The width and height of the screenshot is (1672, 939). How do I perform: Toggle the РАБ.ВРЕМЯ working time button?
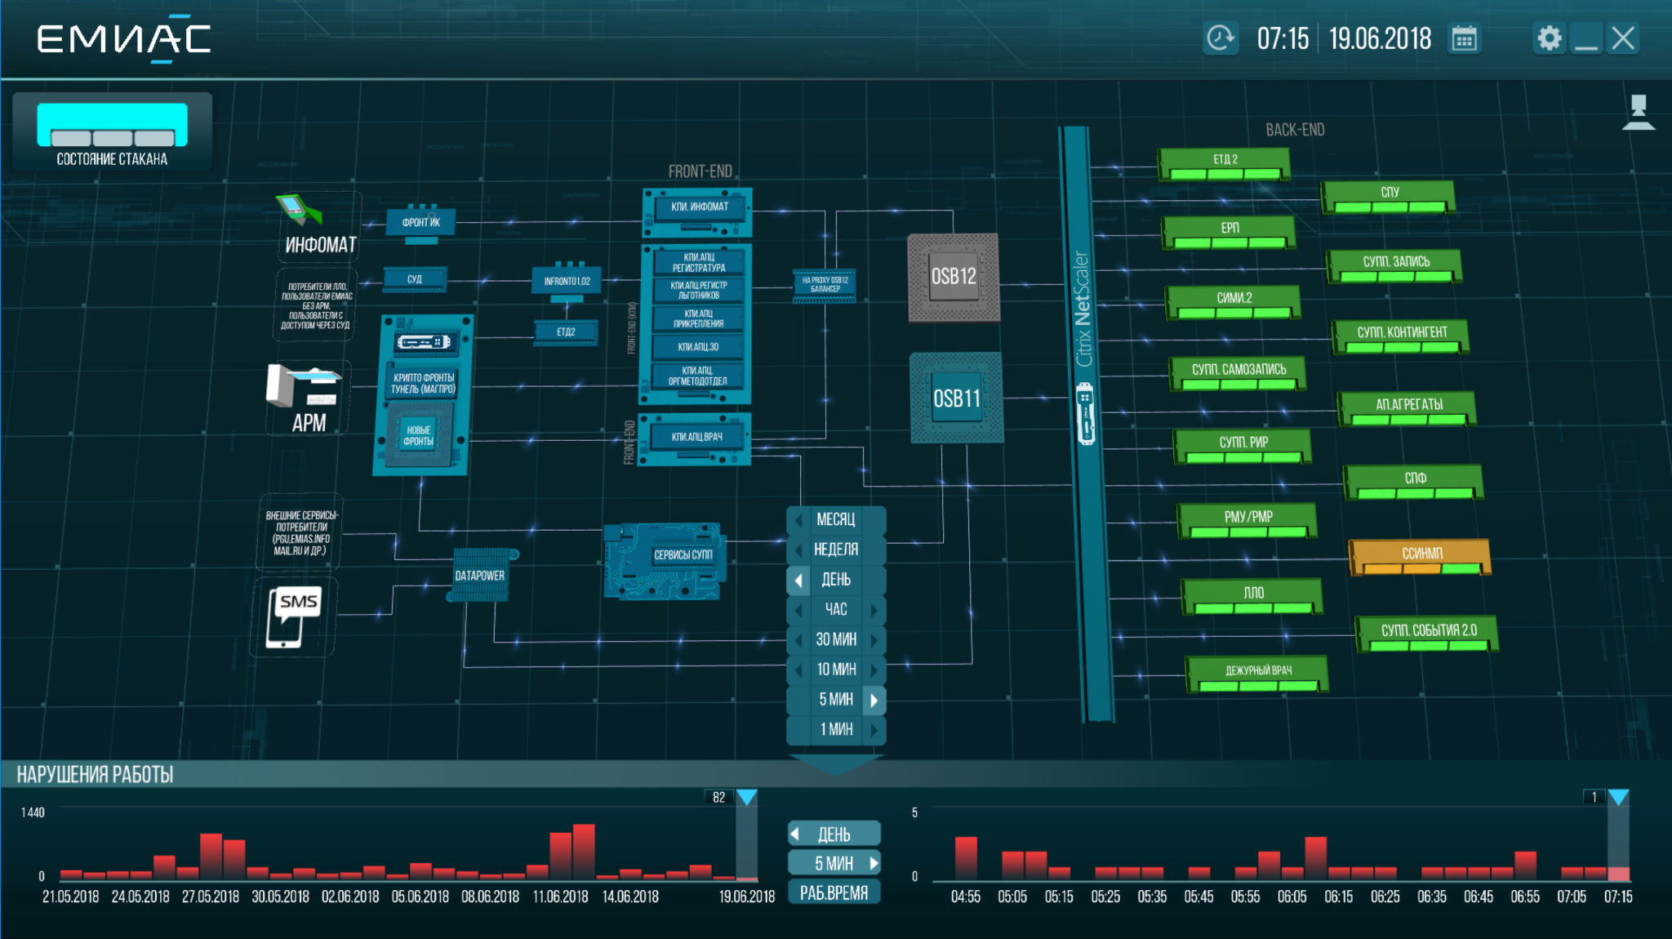(x=834, y=892)
